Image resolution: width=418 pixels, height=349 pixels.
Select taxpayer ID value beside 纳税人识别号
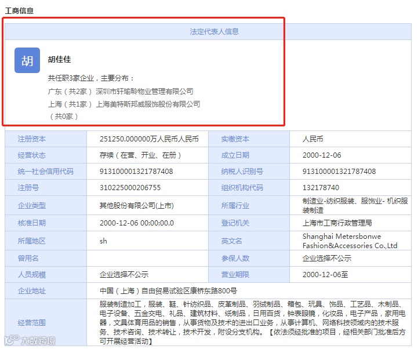[339, 172]
